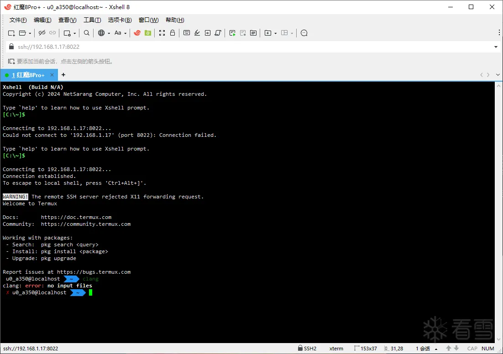Expand the properties dropdown arrow
The image size is (503, 354).
(x=74, y=33)
